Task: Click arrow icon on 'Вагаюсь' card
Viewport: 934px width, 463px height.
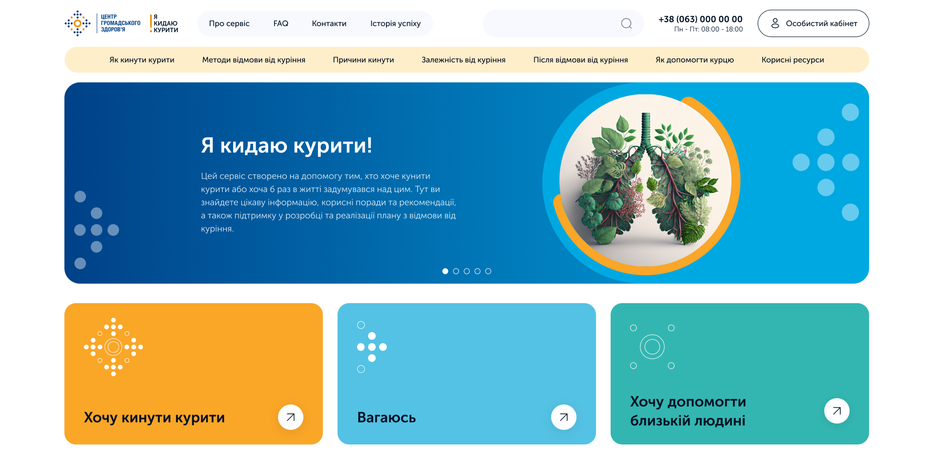Action: (x=563, y=417)
